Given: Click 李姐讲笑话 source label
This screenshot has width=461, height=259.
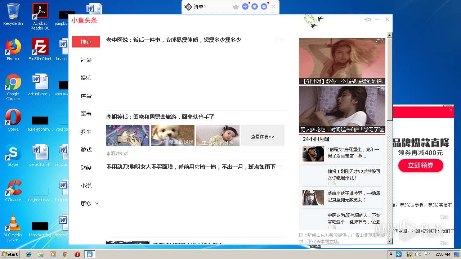Looking at the screenshot, I should click(x=117, y=154).
